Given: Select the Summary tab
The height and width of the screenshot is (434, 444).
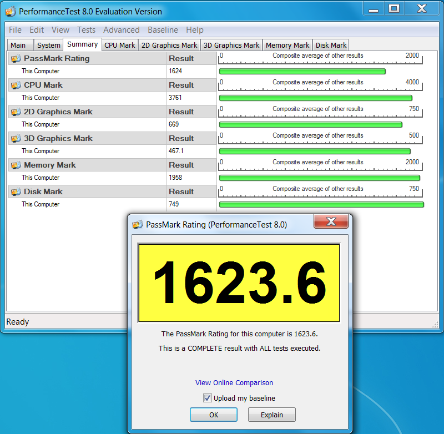Looking at the screenshot, I should pos(82,44).
